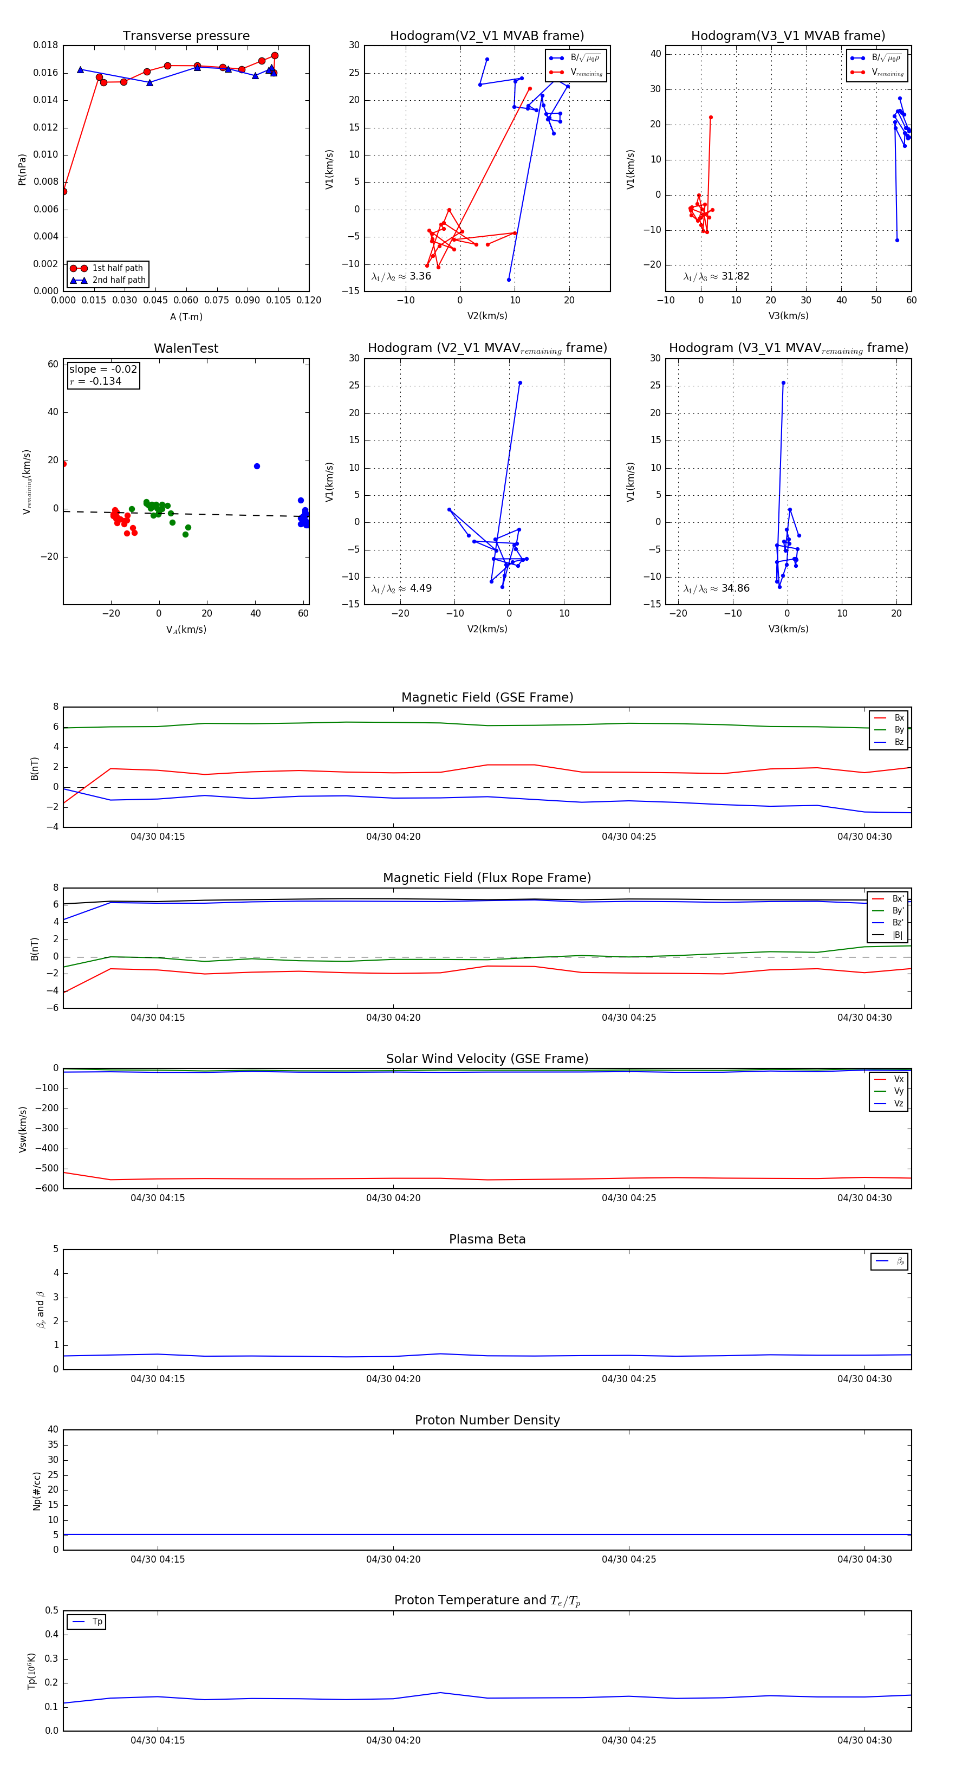Select the 'Plasma Beta' title

[487, 1239]
